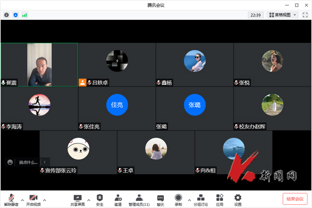Open the Breakout discussion groups icon
Screen dimensions: 312x208
200,200
